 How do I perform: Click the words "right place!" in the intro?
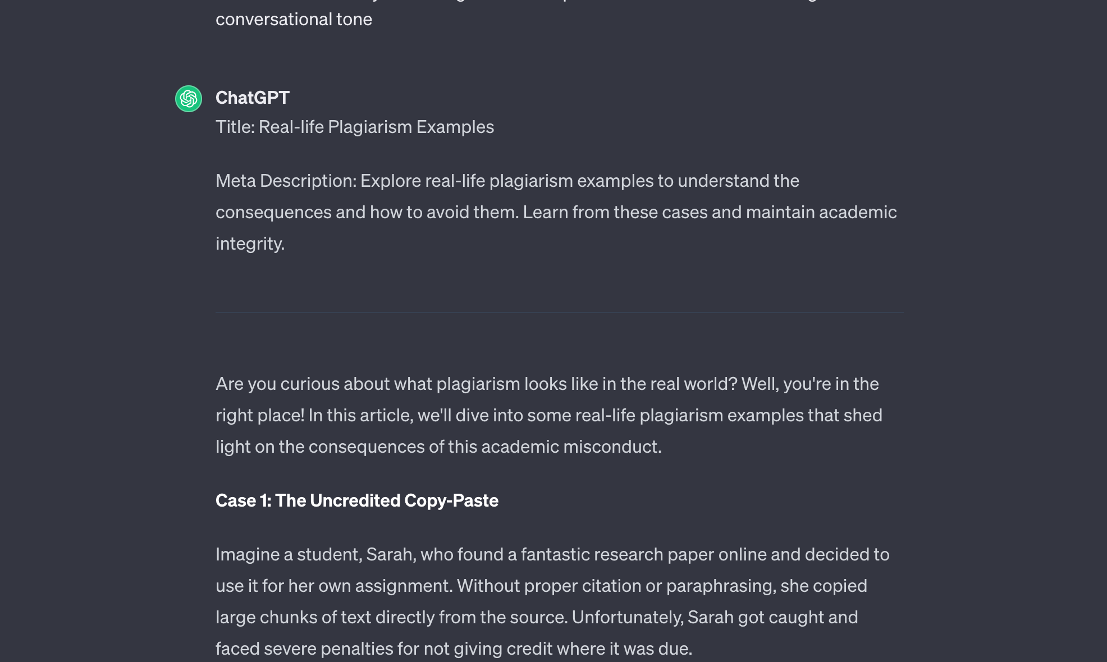[x=259, y=415]
